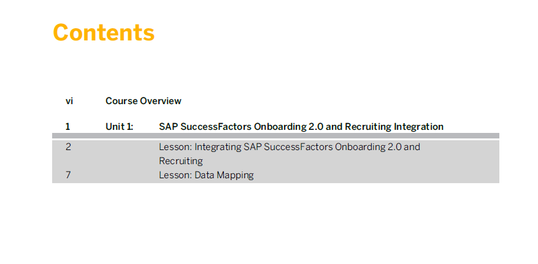Click the orange Contents heading
This screenshot has height=264, width=538.
[x=104, y=33]
